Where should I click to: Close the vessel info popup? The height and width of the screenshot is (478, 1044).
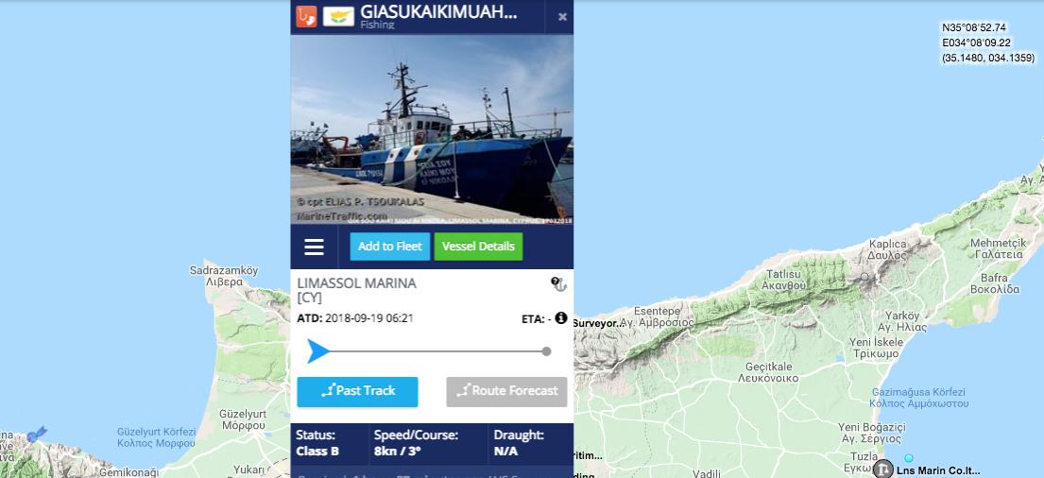[562, 17]
